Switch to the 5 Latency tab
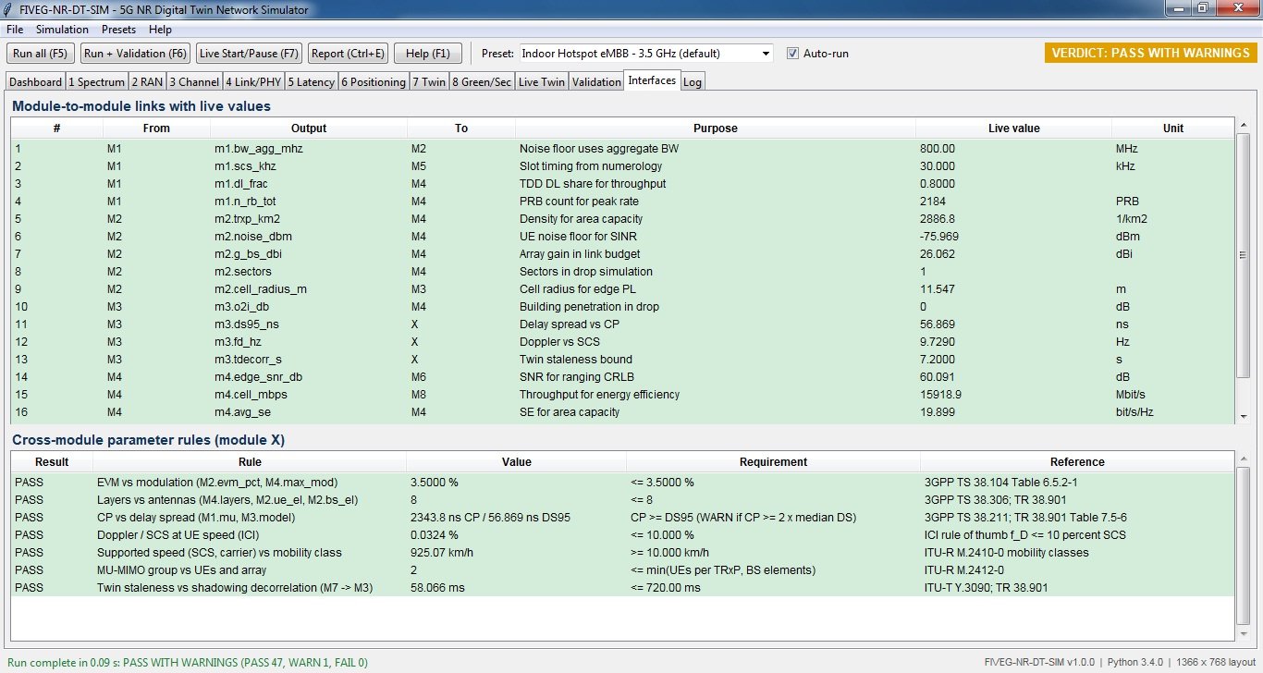The height and width of the screenshot is (673, 1263). [x=312, y=82]
